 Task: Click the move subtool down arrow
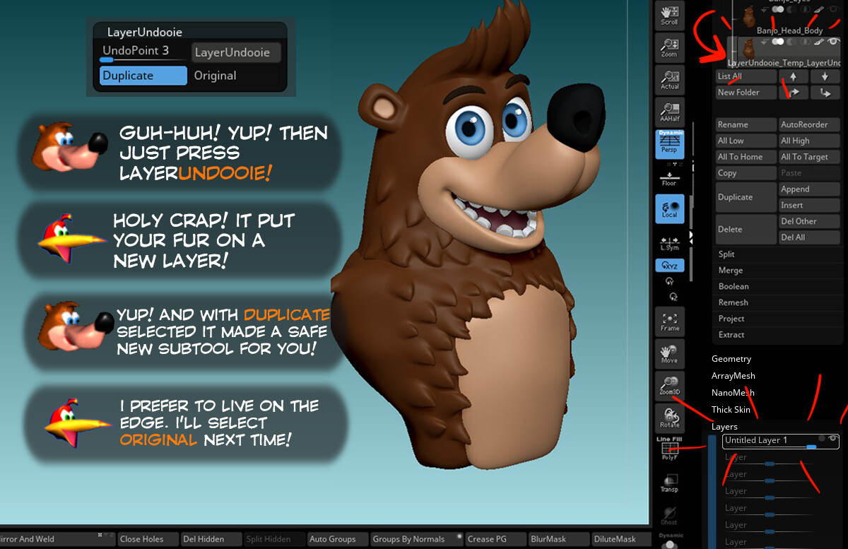point(825,76)
